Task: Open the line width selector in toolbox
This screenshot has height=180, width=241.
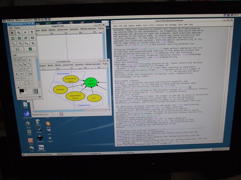Action: click(35, 91)
